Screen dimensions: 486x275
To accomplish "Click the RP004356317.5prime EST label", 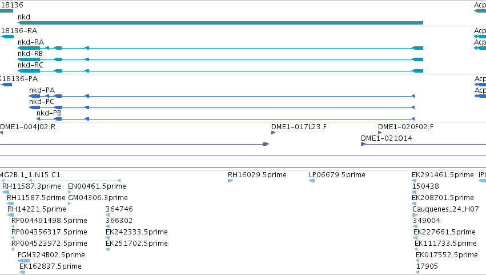I will tap(49, 232).
